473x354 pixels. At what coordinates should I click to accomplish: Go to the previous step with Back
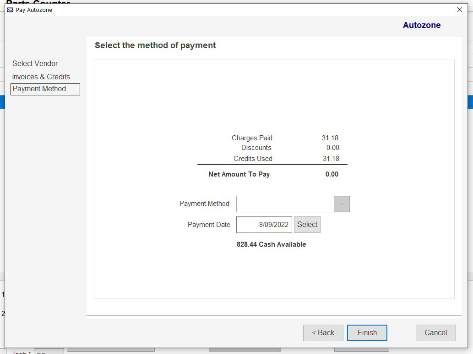click(323, 332)
